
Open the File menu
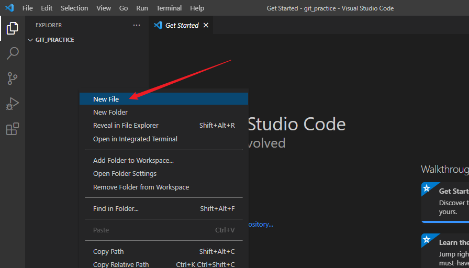28,8
